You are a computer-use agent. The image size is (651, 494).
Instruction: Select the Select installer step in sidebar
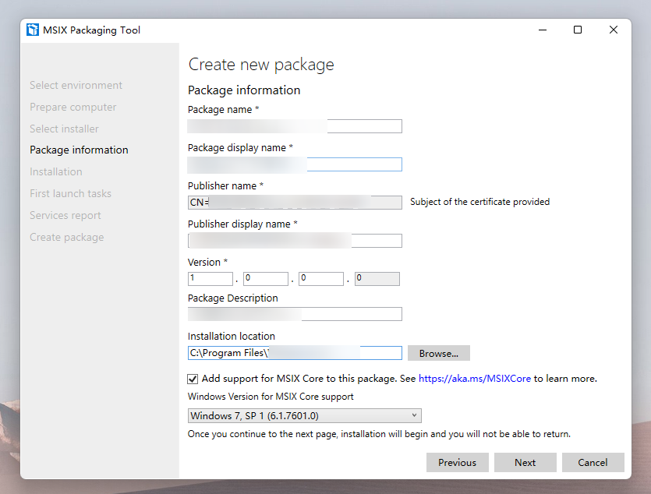(x=64, y=129)
